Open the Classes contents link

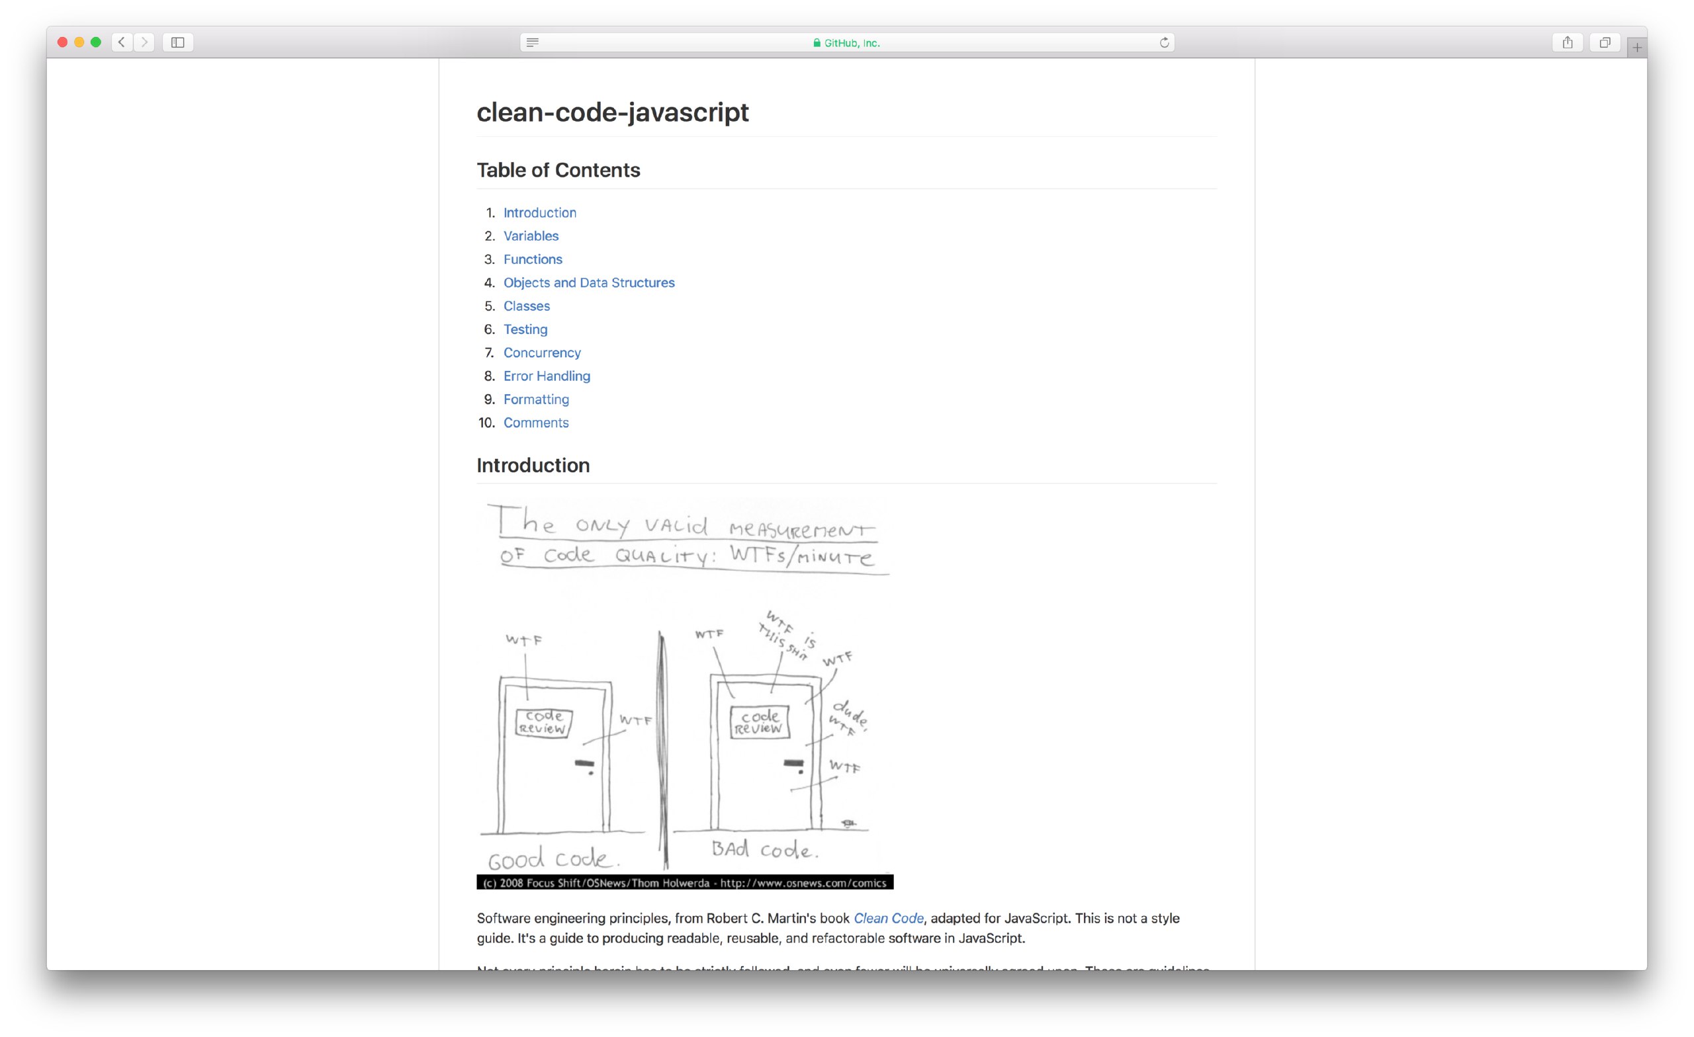coord(526,306)
